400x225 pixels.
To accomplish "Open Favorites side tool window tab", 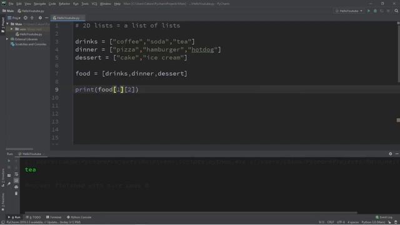I will click(2, 202).
